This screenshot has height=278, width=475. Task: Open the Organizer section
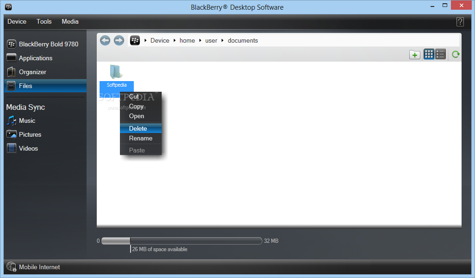tap(32, 72)
